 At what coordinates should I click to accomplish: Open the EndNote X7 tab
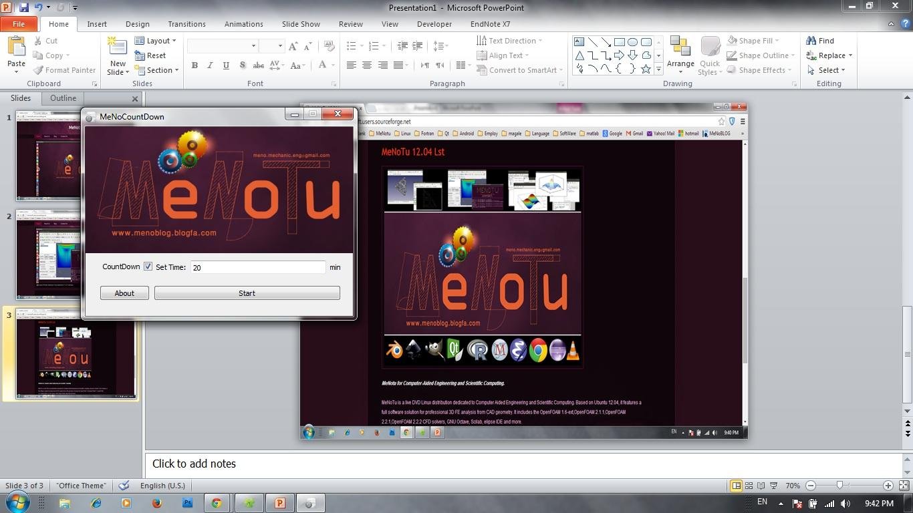tap(490, 24)
